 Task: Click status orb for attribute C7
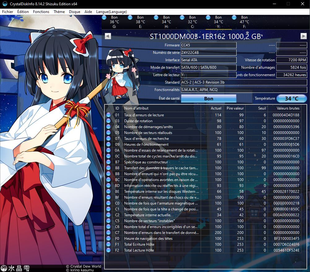108,232
